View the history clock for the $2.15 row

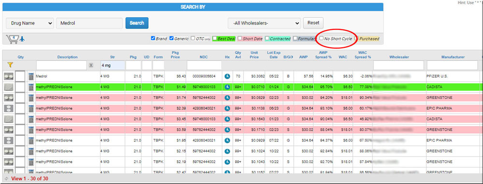coord(227,151)
